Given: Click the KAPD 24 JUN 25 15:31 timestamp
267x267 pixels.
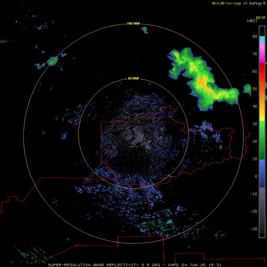Looking at the screenshot, I should 195,265.
